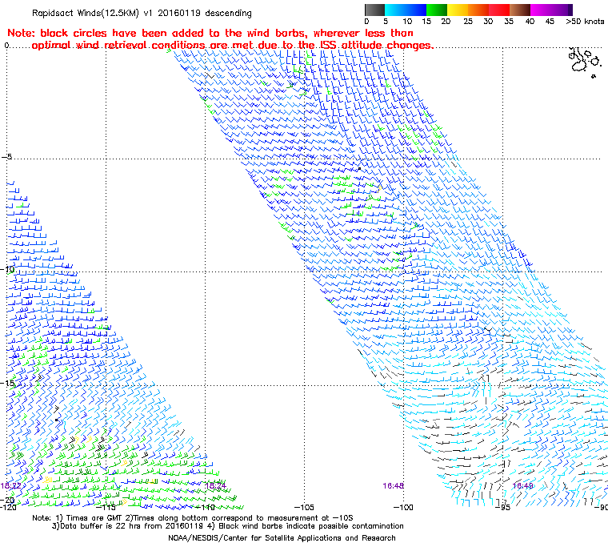
Task: Click the "35" legend scale label
Action: [x=509, y=22]
